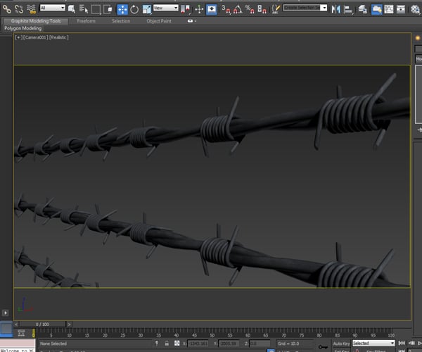Screen dimensions: 422x352
Task: Click the Select and Link icon
Action: tap(6, 9)
